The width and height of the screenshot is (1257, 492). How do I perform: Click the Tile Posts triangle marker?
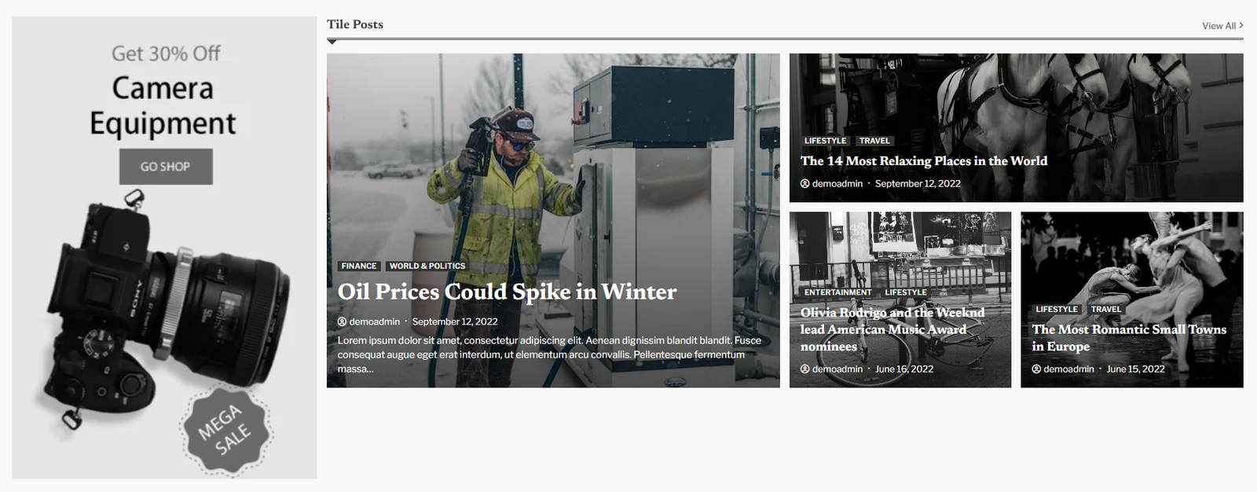[332, 42]
